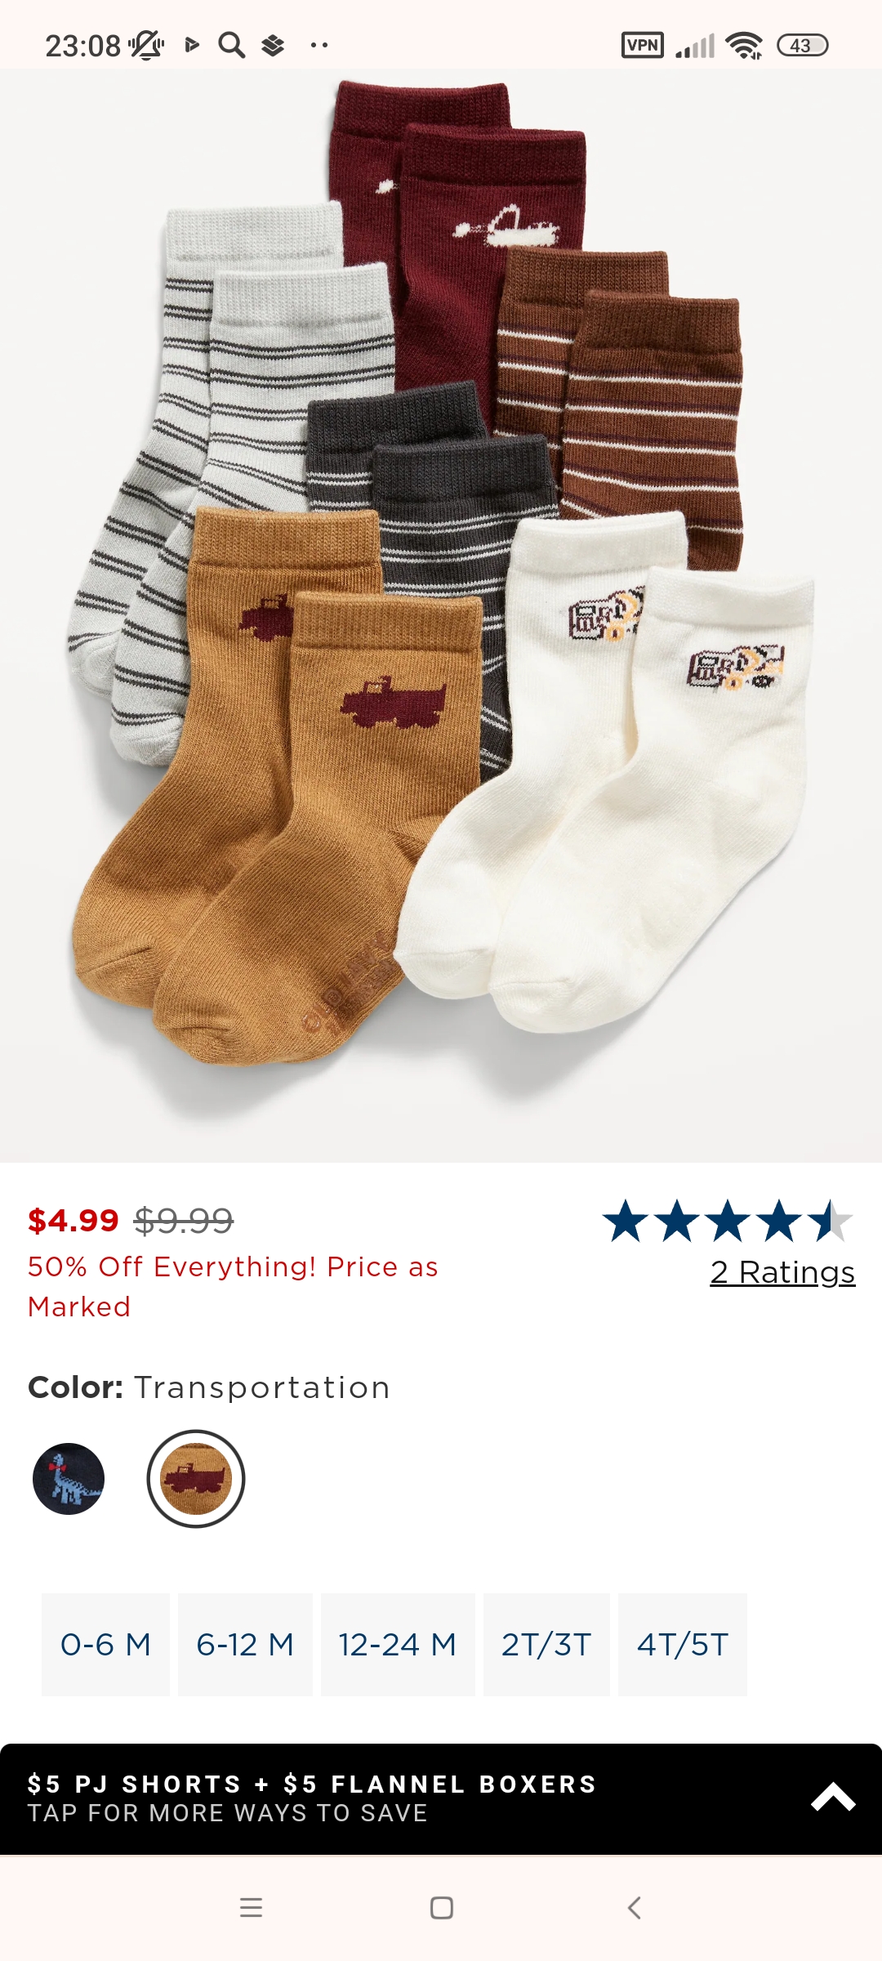The width and height of the screenshot is (882, 1961).
Task: Select size 12-24 M
Action: [398, 1645]
